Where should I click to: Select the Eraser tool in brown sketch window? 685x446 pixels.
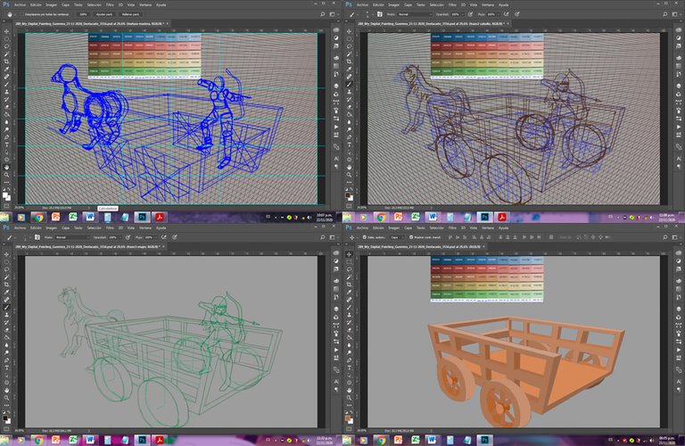[349, 106]
